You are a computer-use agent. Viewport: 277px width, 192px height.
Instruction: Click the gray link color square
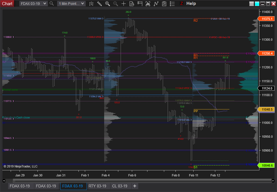(x=252, y=4)
